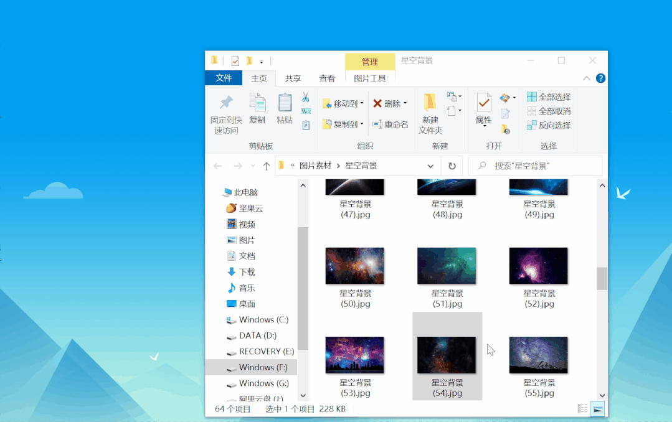Click the Paste shortcut icon in clipboard group
The image size is (672, 422).
pyautogui.click(x=306, y=125)
